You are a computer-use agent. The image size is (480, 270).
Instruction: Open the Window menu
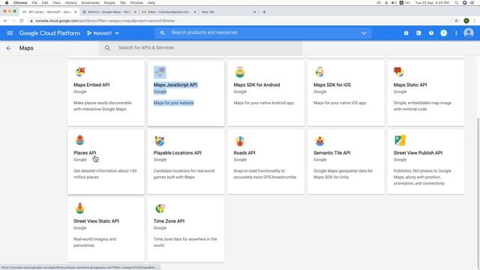[x=136, y=3]
